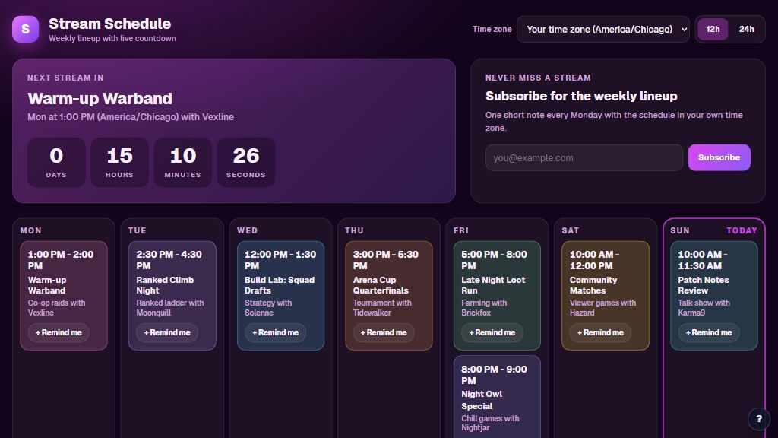This screenshot has height=438, width=778.
Task: Click the 'Mon at 1:00 PM' stream details line
Action: (x=131, y=117)
